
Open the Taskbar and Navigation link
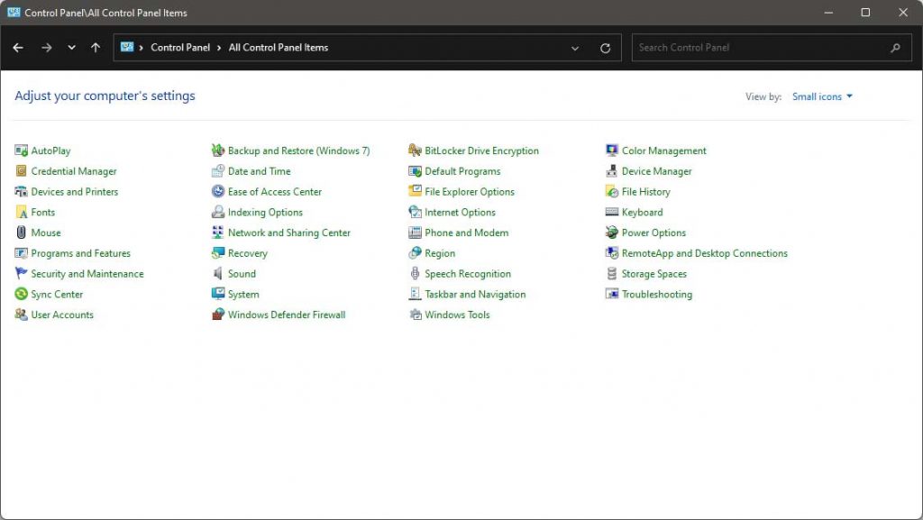(x=475, y=294)
